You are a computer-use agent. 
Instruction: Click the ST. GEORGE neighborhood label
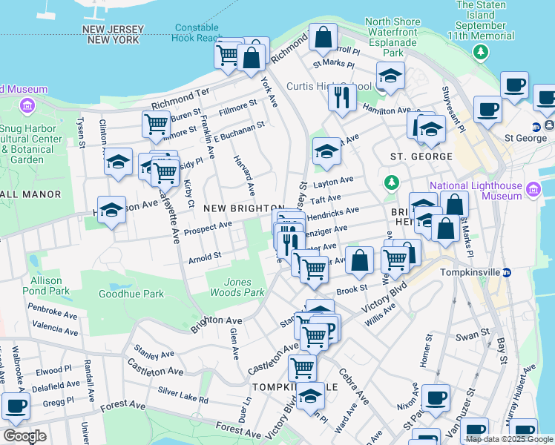421,156
